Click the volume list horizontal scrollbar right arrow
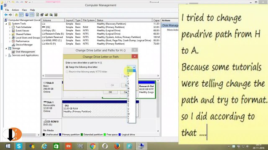 (x=158, y=76)
